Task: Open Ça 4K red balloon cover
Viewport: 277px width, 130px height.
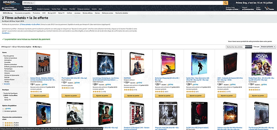Action: tap(199, 113)
